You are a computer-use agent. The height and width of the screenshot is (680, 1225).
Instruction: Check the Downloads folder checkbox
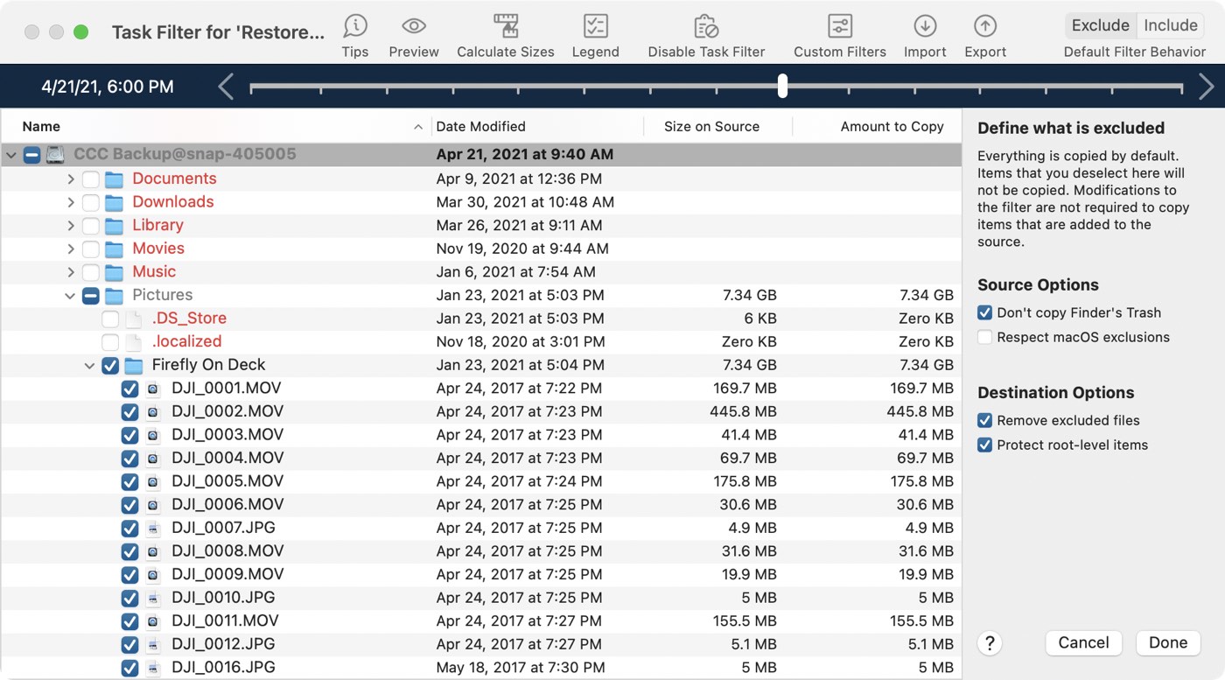point(91,202)
